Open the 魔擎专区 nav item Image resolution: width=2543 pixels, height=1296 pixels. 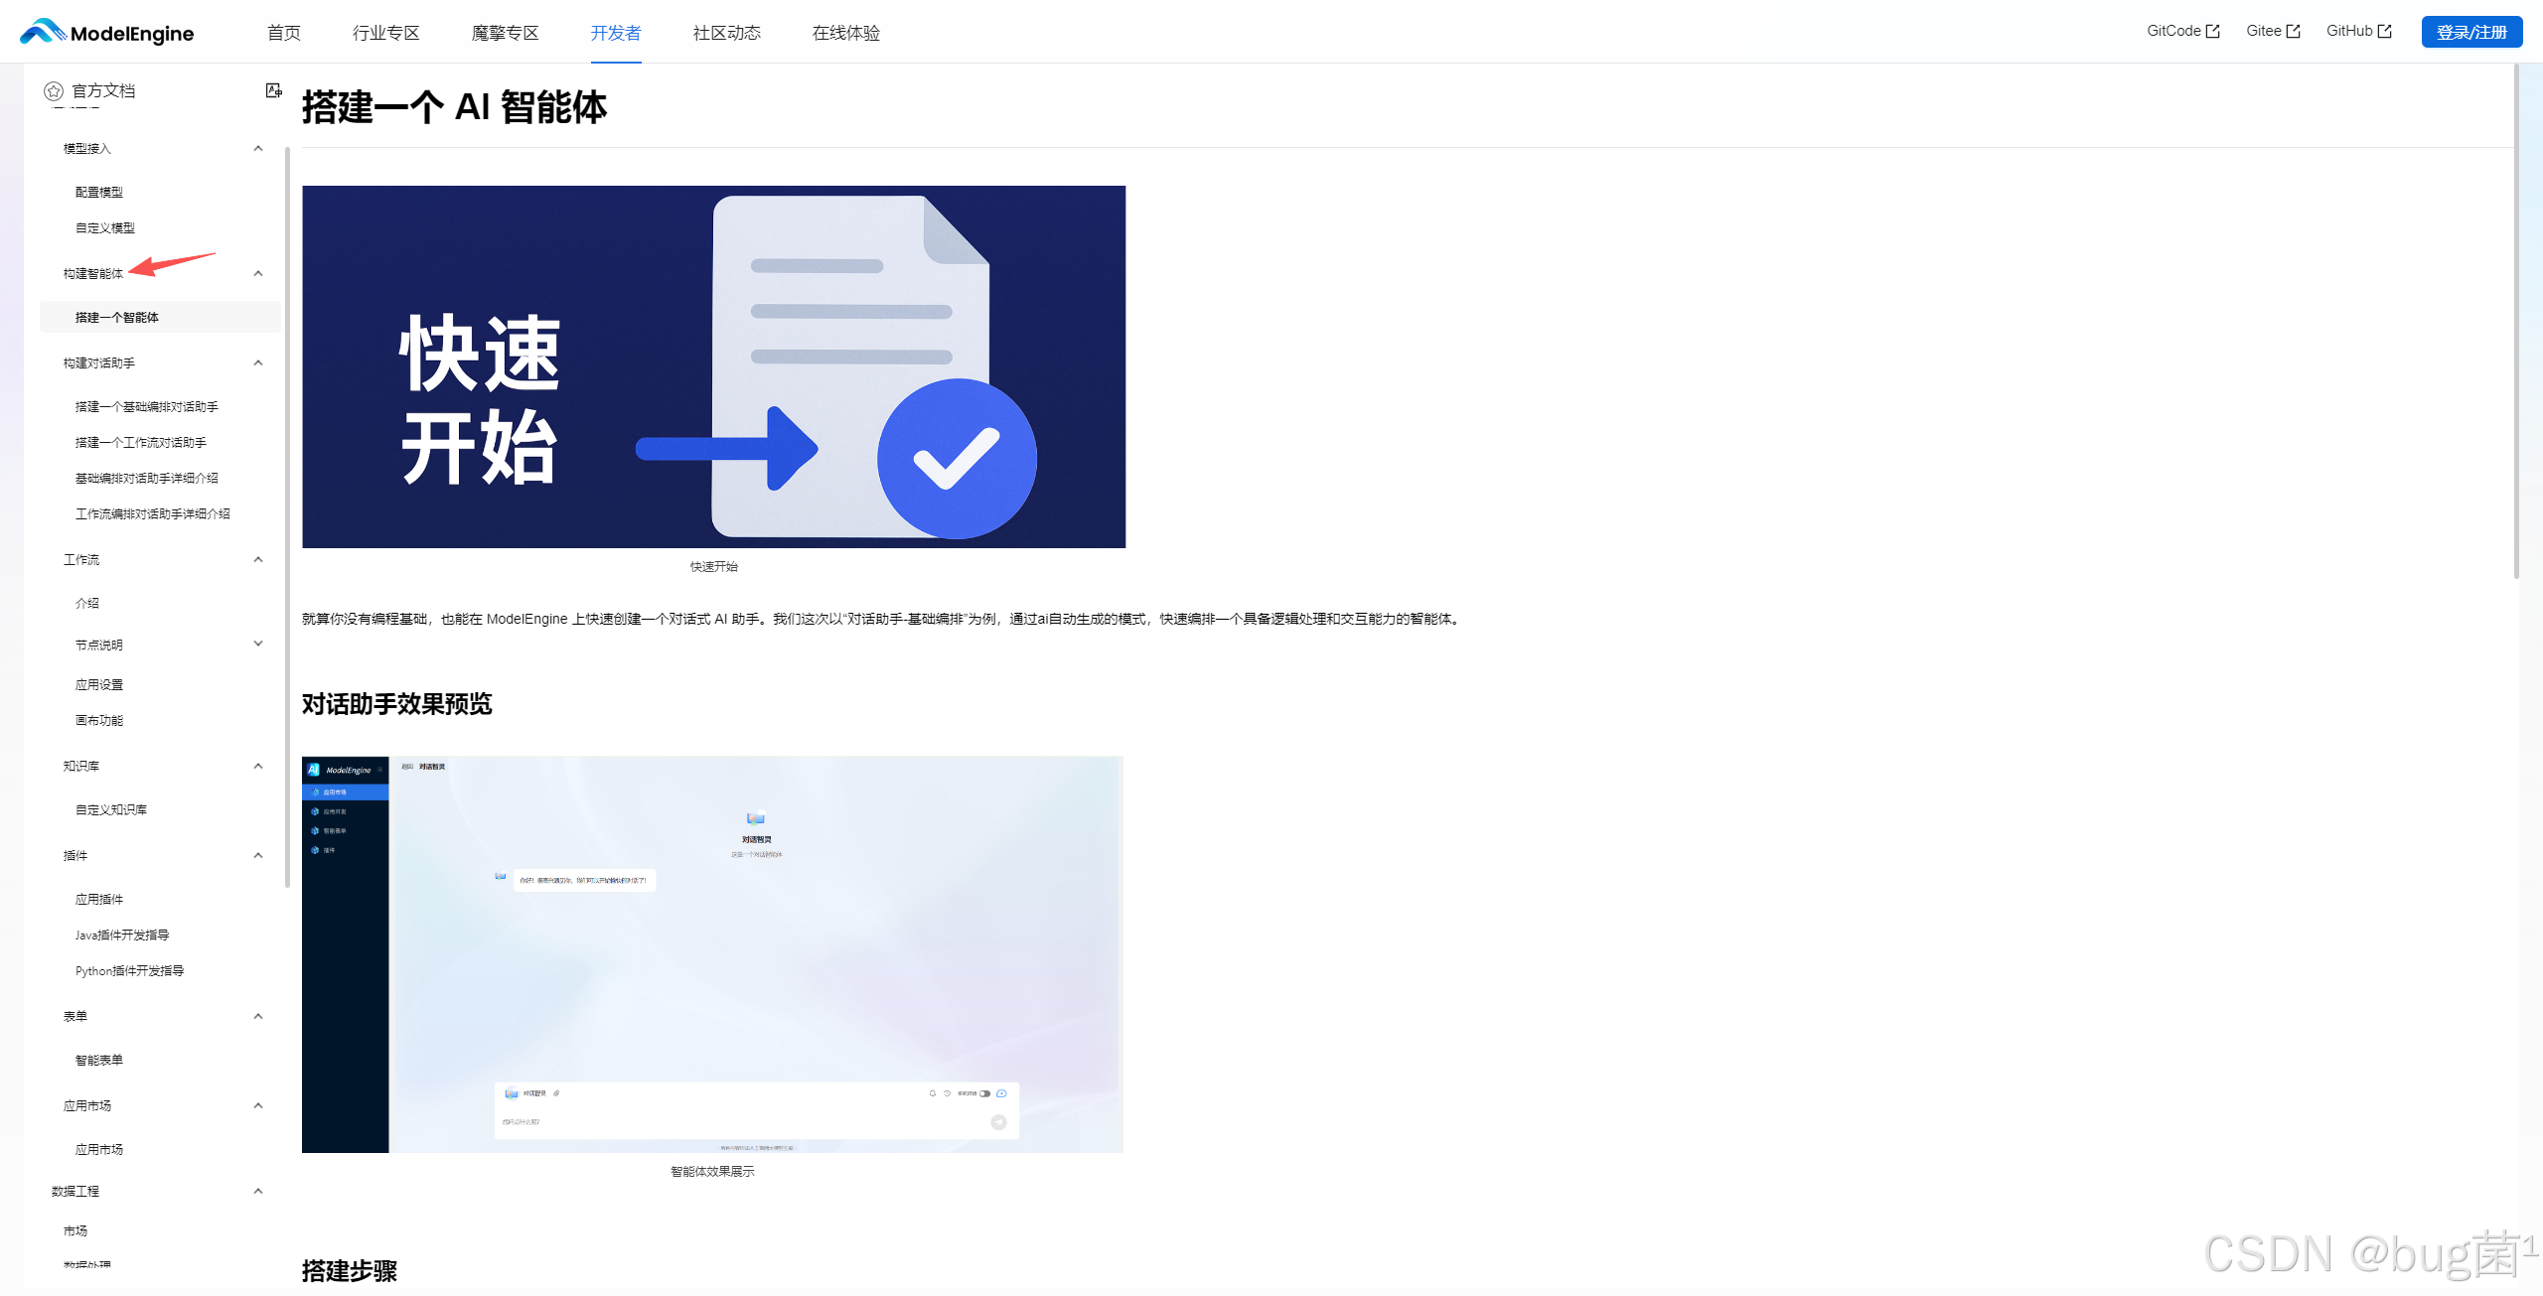(505, 33)
